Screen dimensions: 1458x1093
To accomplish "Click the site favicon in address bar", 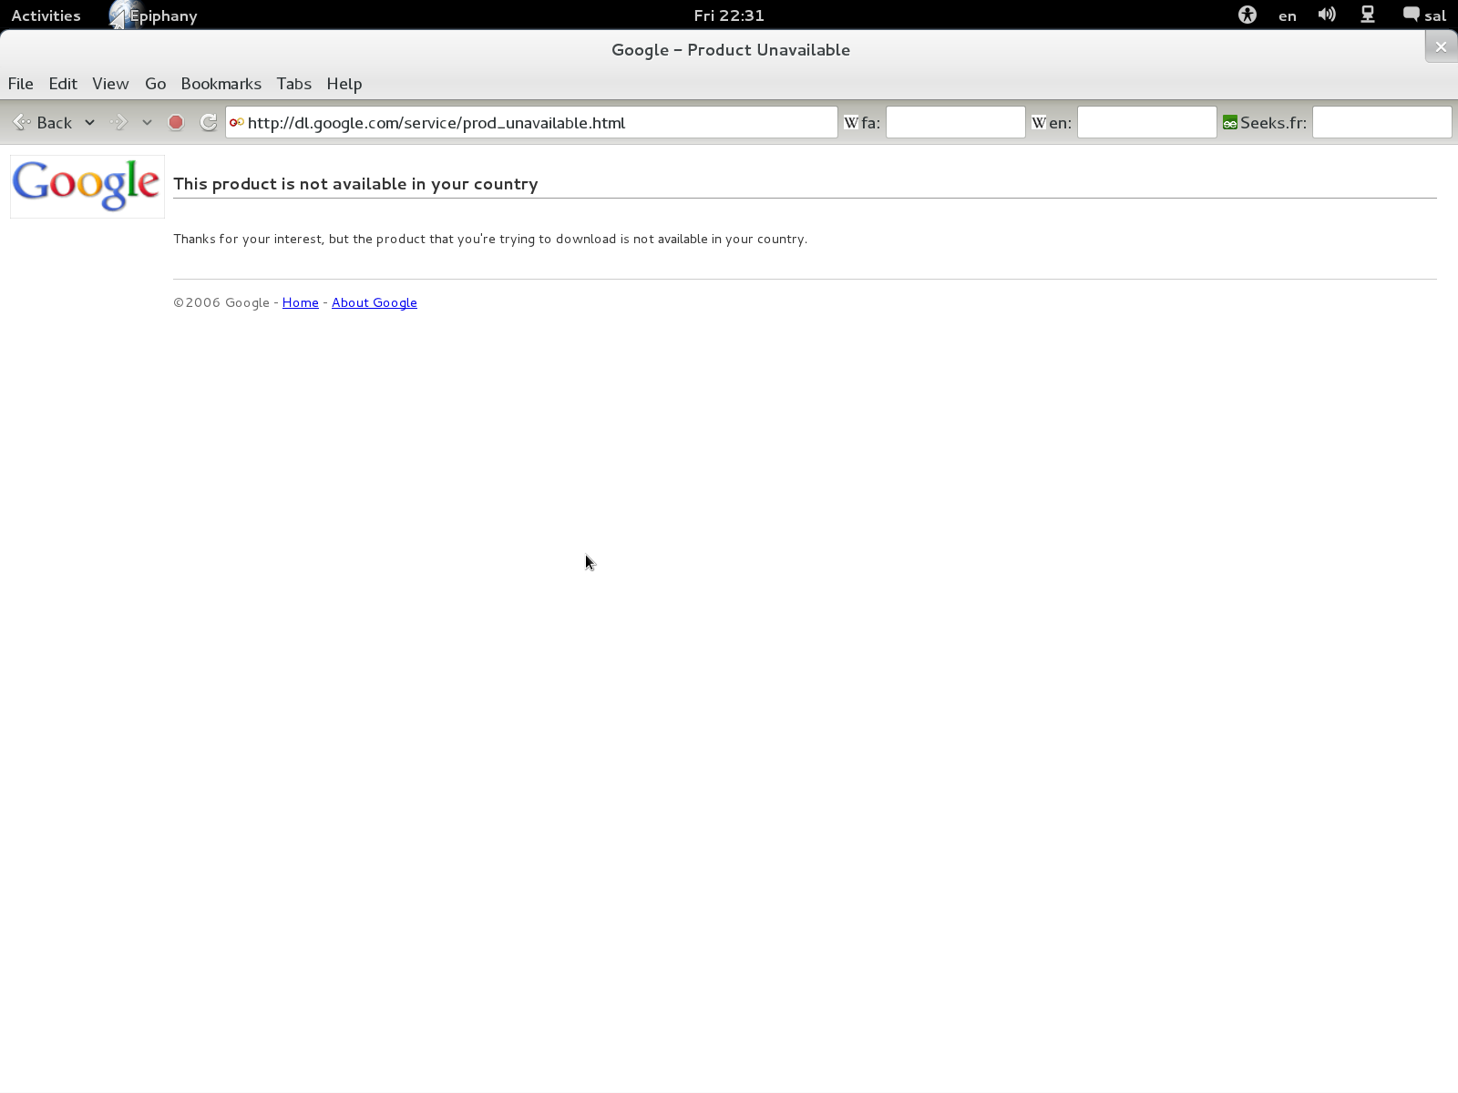I will [x=237, y=123].
